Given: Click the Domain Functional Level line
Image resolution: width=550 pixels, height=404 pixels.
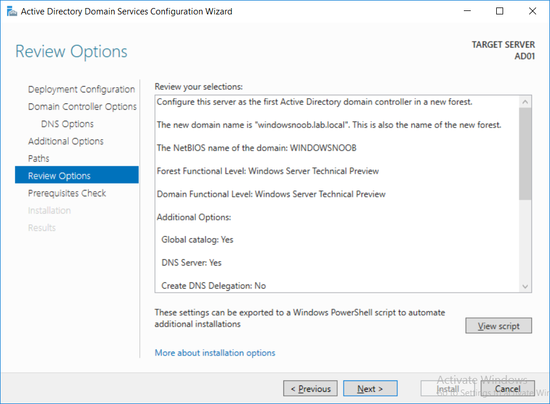Looking at the screenshot, I should 271,194.
